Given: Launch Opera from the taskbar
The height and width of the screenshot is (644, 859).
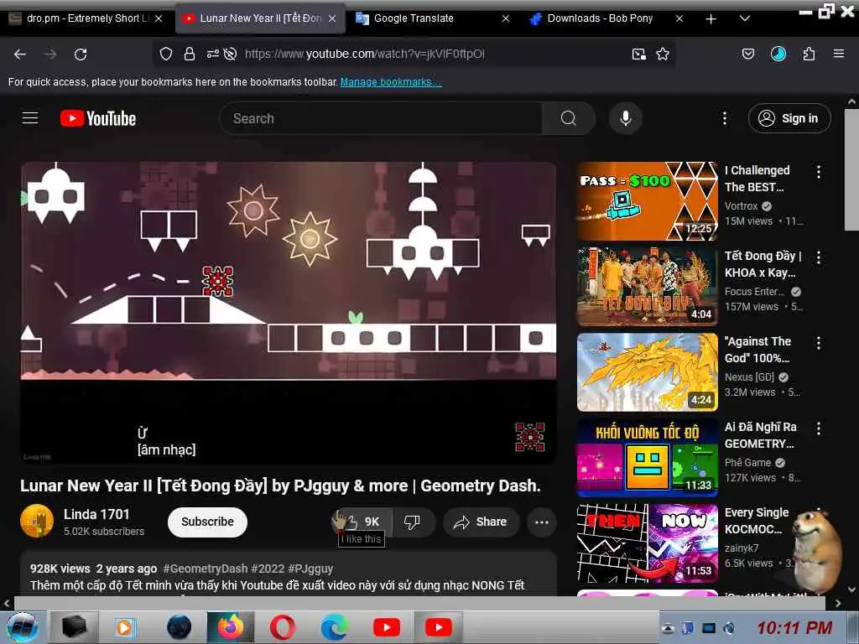Looking at the screenshot, I should coord(282,627).
